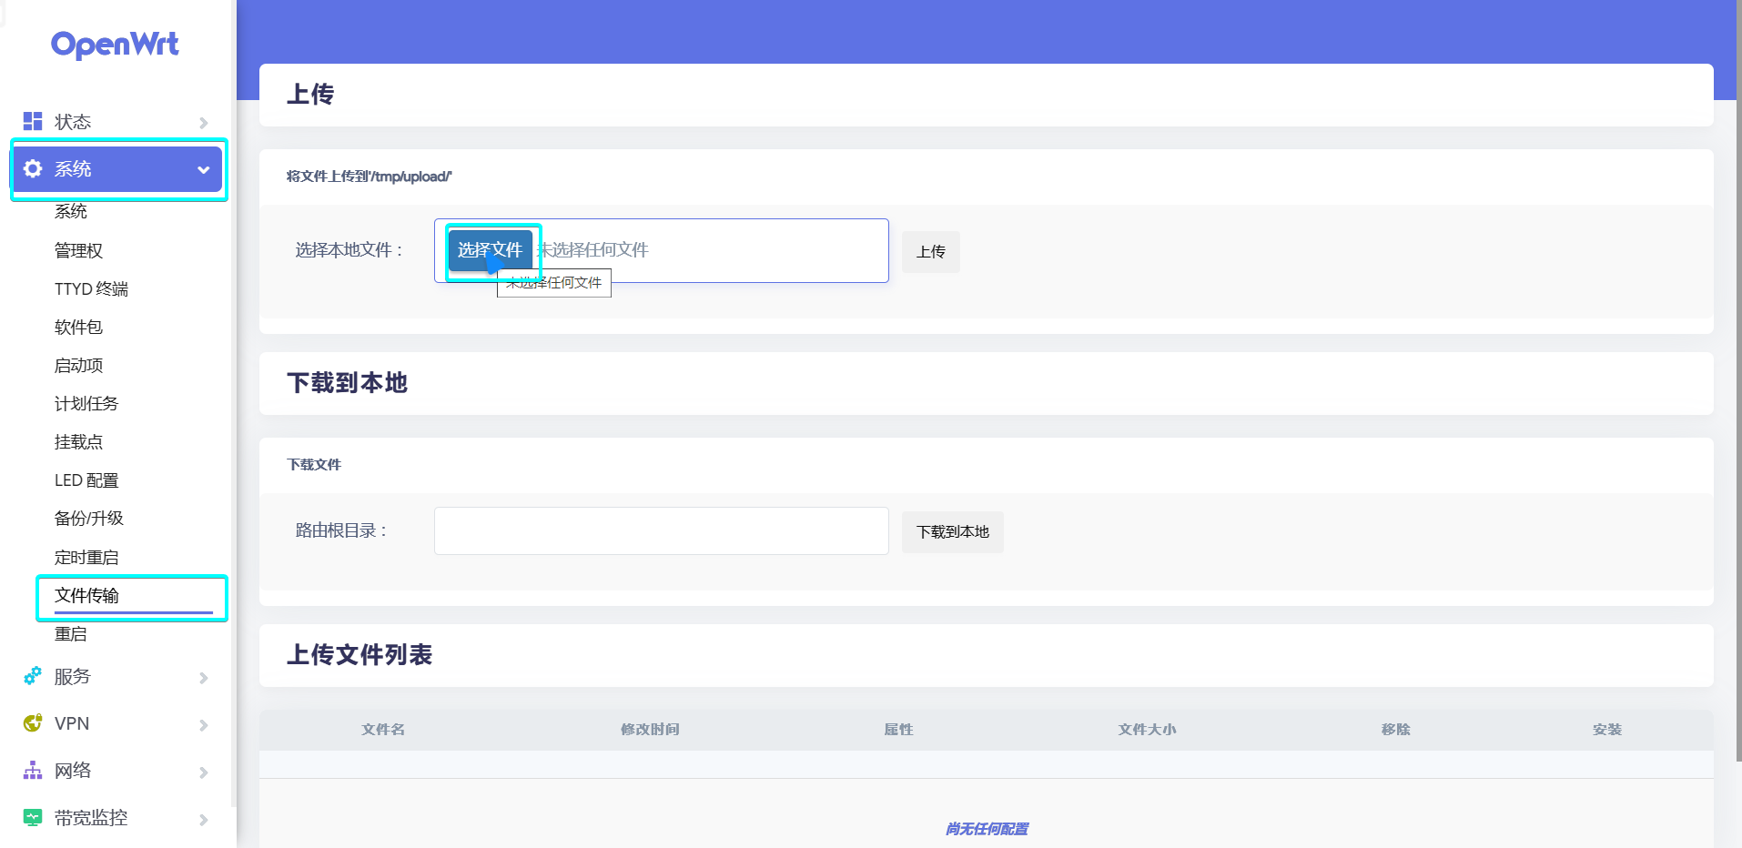Open the 重启 page
1742x848 pixels.
click(71, 633)
